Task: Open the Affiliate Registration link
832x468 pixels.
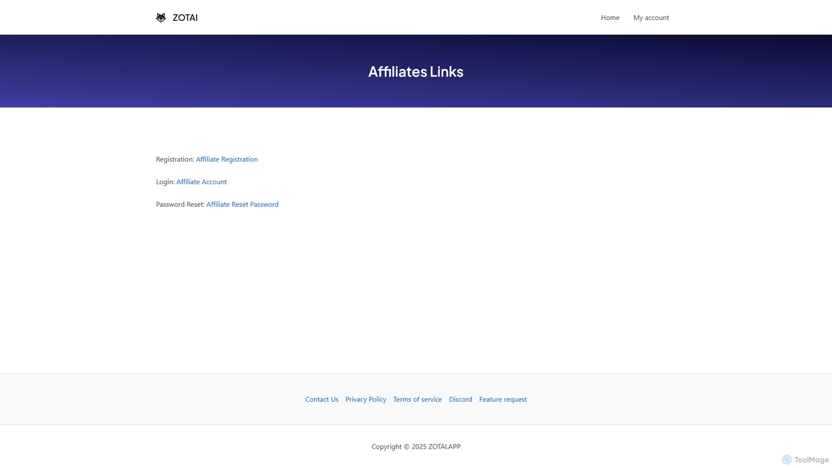Action: [227, 159]
